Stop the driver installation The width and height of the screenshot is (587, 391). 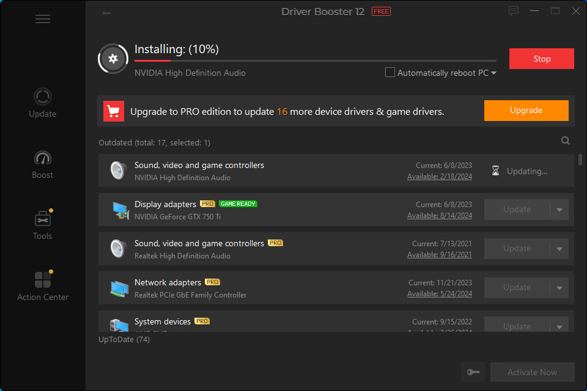(x=541, y=59)
